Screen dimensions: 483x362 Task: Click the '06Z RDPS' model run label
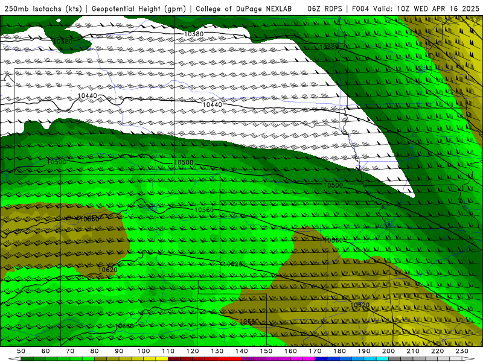coord(325,8)
